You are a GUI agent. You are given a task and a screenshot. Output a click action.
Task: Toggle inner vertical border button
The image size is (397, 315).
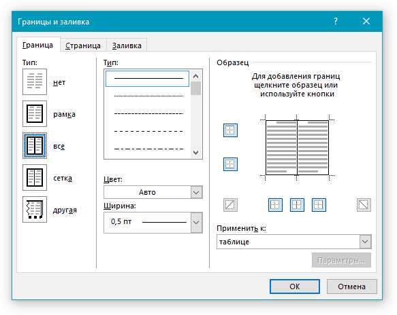[297, 205]
